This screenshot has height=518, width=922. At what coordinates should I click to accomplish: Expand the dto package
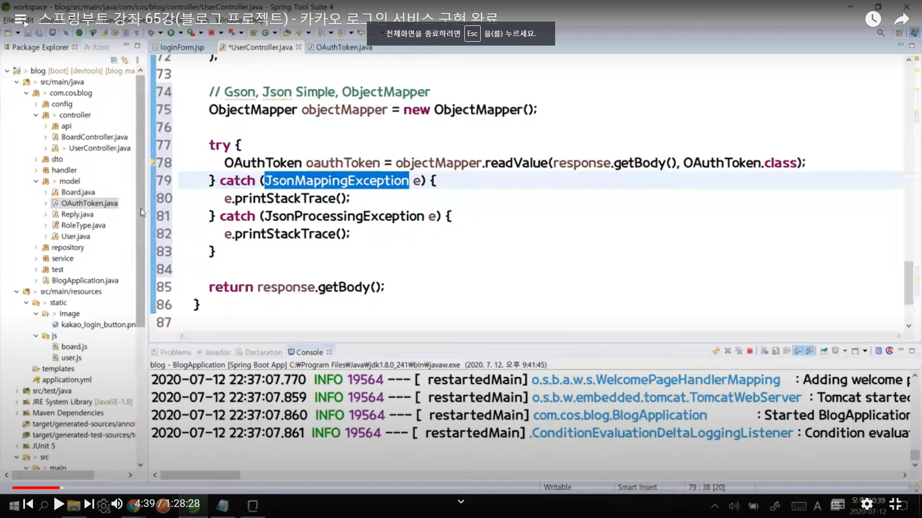[36, 159]
